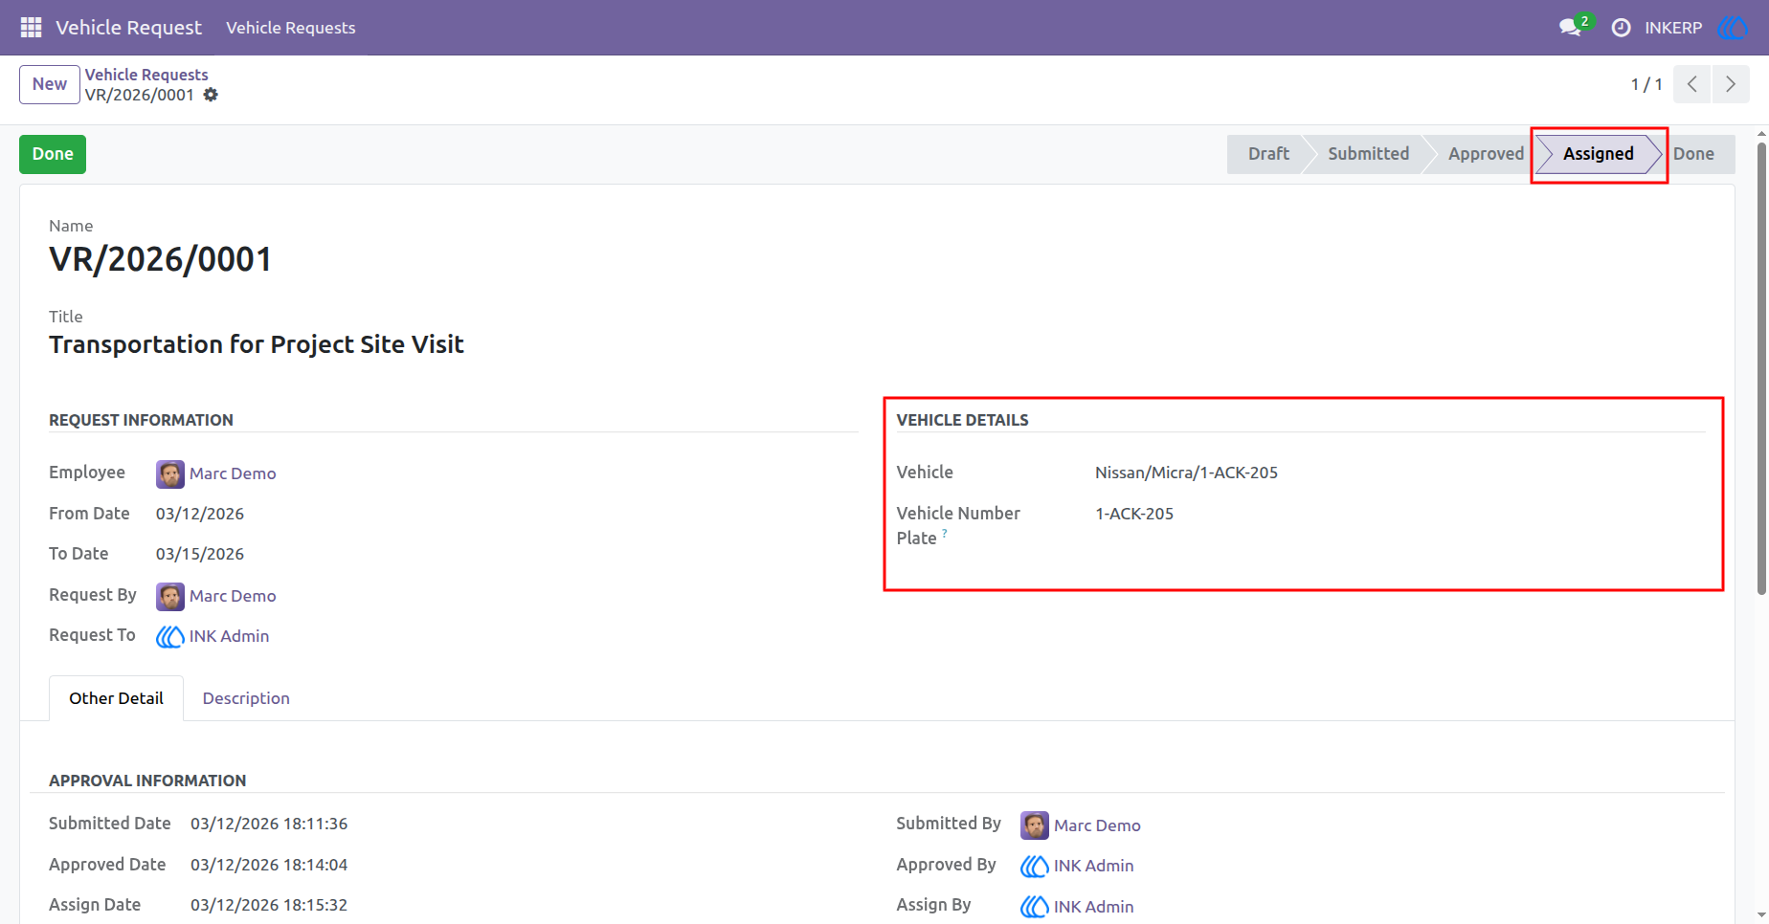
Task: Select the Assigned status stage
Action: click(1598, 154)
